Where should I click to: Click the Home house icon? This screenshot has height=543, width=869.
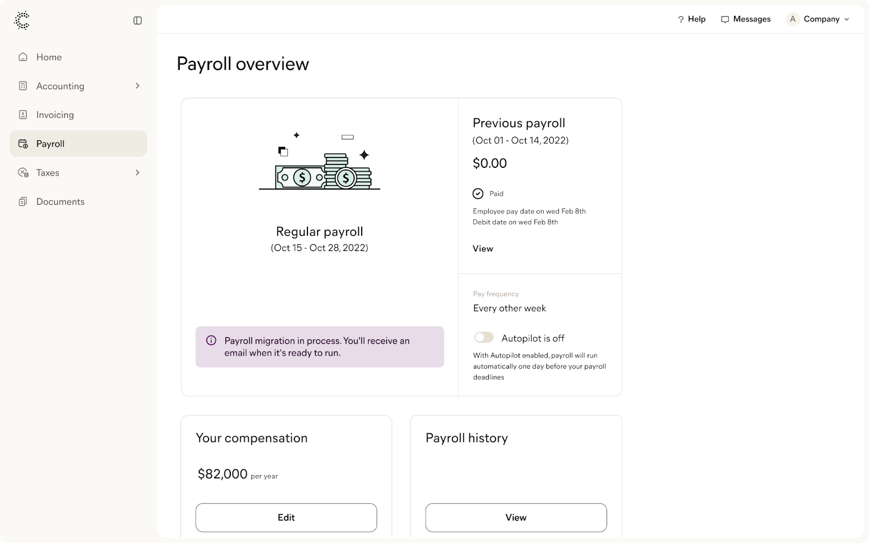pyautogui.click(x=23, y=57)
